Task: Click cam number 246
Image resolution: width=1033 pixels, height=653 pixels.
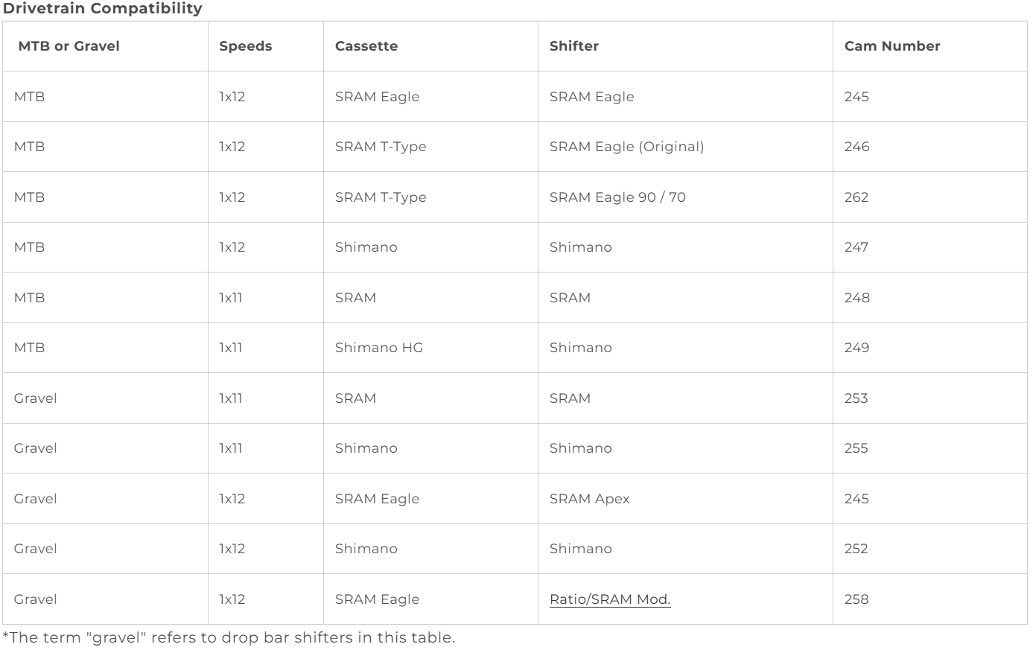Action: (856, 147)
